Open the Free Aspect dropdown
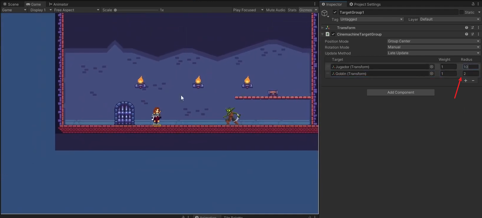 pos(76,10)
